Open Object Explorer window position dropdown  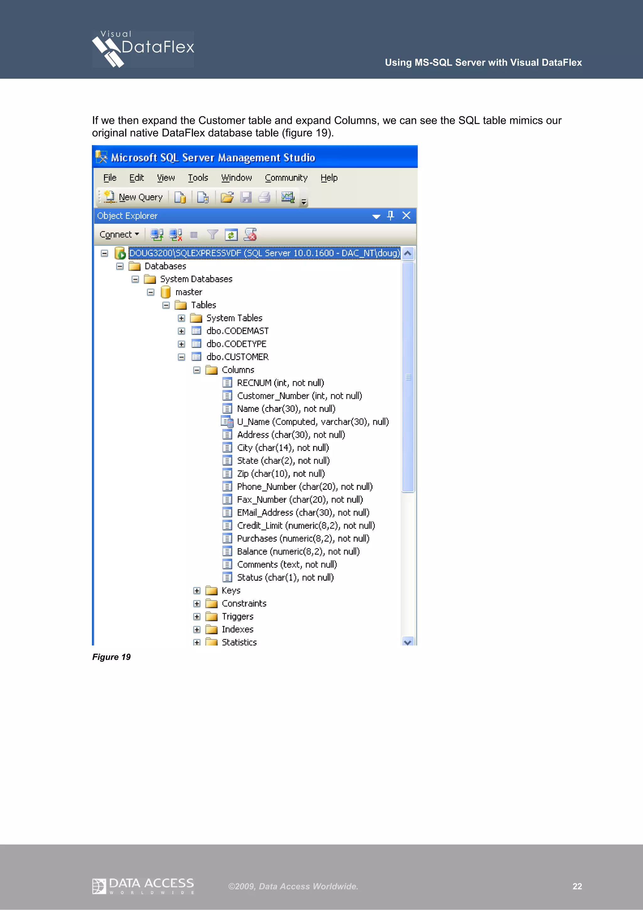[376, 216]
